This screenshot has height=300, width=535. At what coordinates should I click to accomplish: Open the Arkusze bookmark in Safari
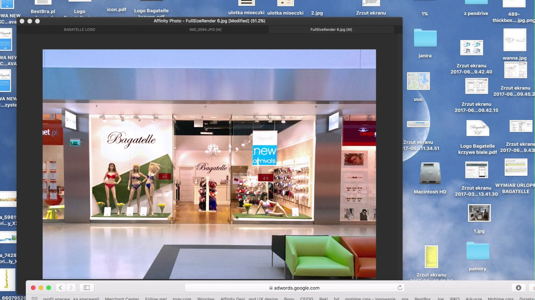pos(474,298)
